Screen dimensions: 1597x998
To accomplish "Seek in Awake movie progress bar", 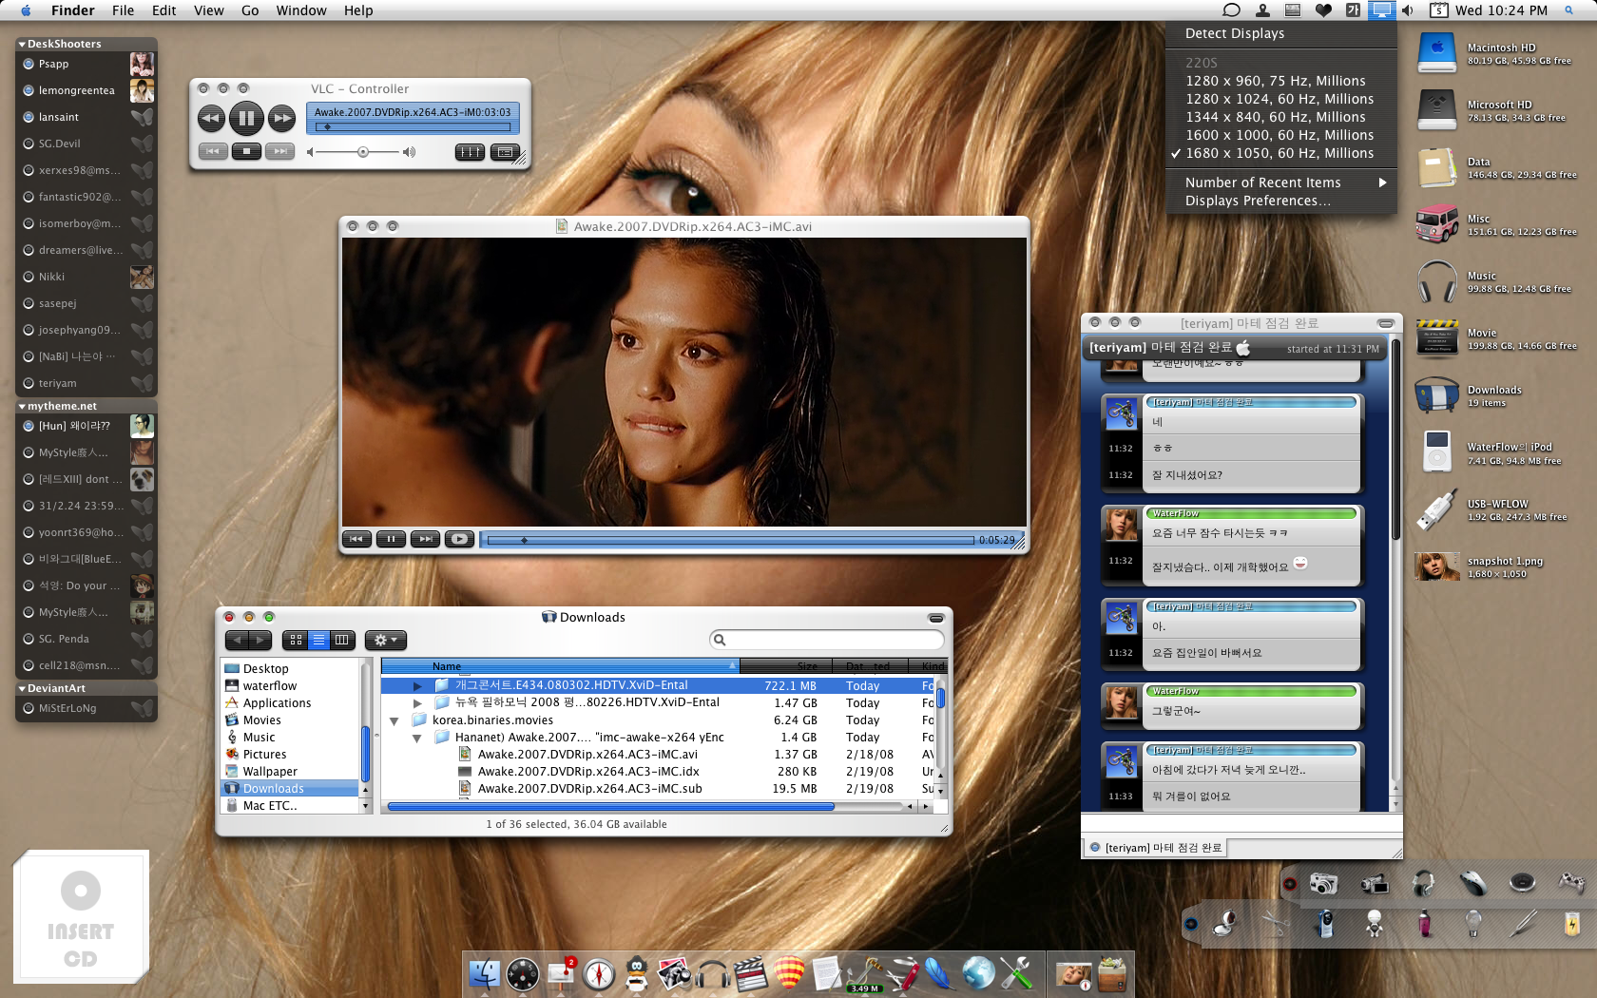I will (x=730, y=540).
